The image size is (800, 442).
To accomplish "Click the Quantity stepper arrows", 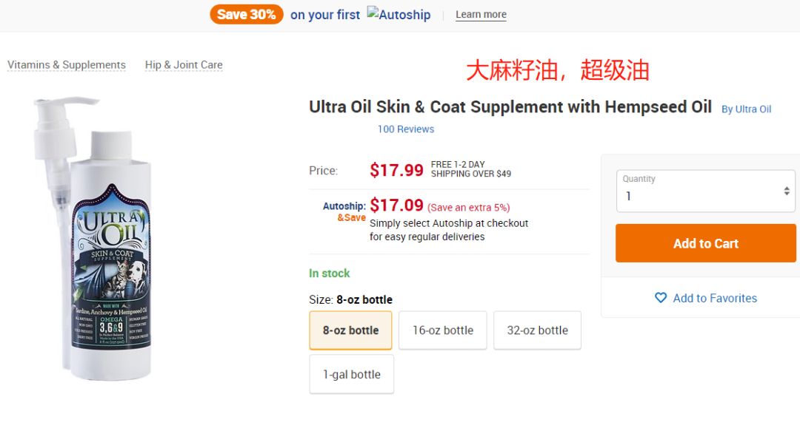I will tap(786, 191).
